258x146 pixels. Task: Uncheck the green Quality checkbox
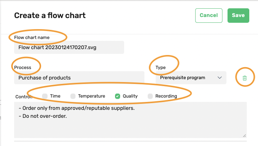pos(118,96)
